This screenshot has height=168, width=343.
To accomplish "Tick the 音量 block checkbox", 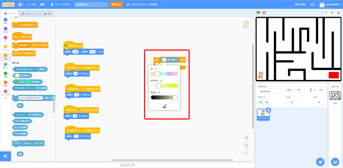I will (x=14, y=154).
